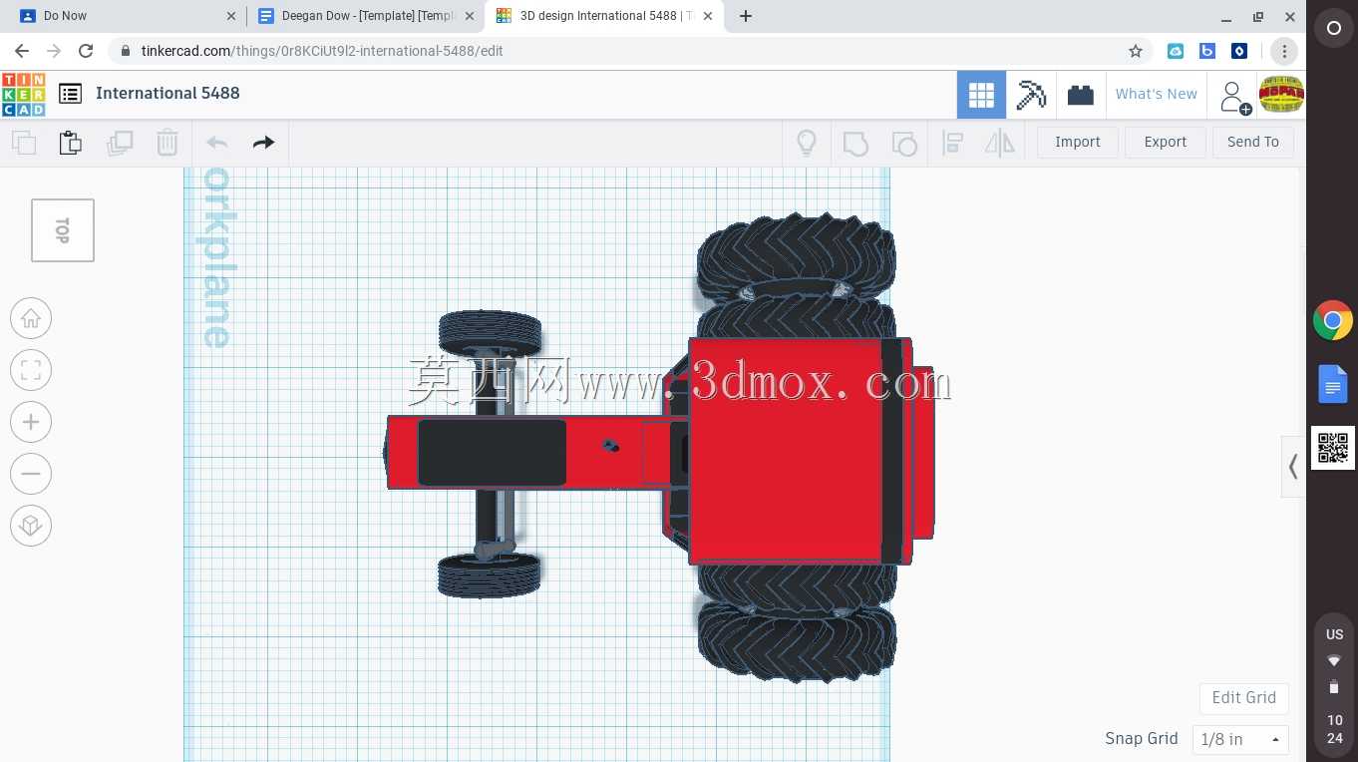Click the 'b' extension icon
The height and width of the screenshot is (762, 1358).
(x=1207, y=51)
